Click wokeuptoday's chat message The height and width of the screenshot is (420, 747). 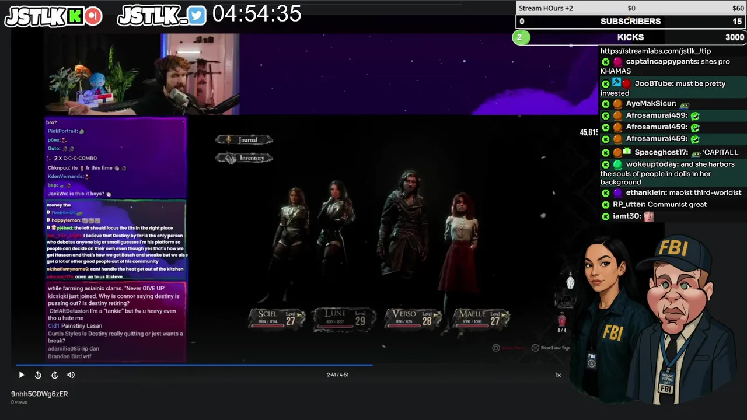[672, 173]
